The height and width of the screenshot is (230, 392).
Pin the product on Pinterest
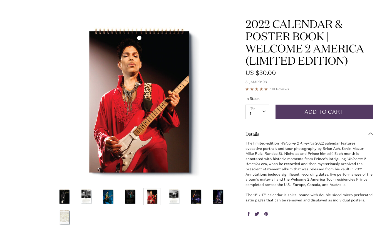click(266, 214)
